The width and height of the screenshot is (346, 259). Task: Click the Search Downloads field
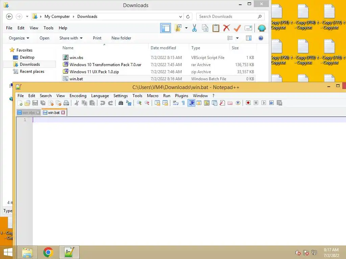tap(230, 17)
